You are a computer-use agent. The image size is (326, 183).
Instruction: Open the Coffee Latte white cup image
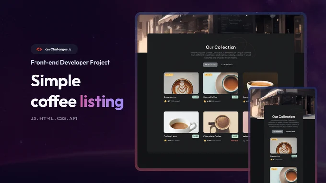coord(181,122)
